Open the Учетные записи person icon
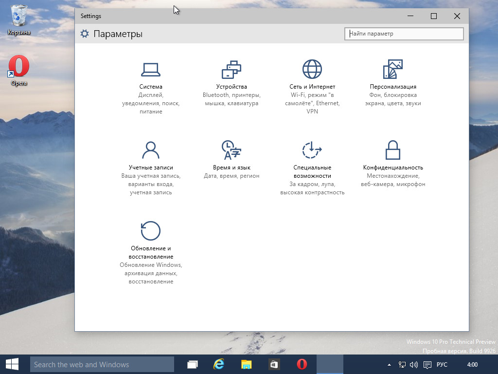Screen dimensions: 498x374 (x=151, y=150)
